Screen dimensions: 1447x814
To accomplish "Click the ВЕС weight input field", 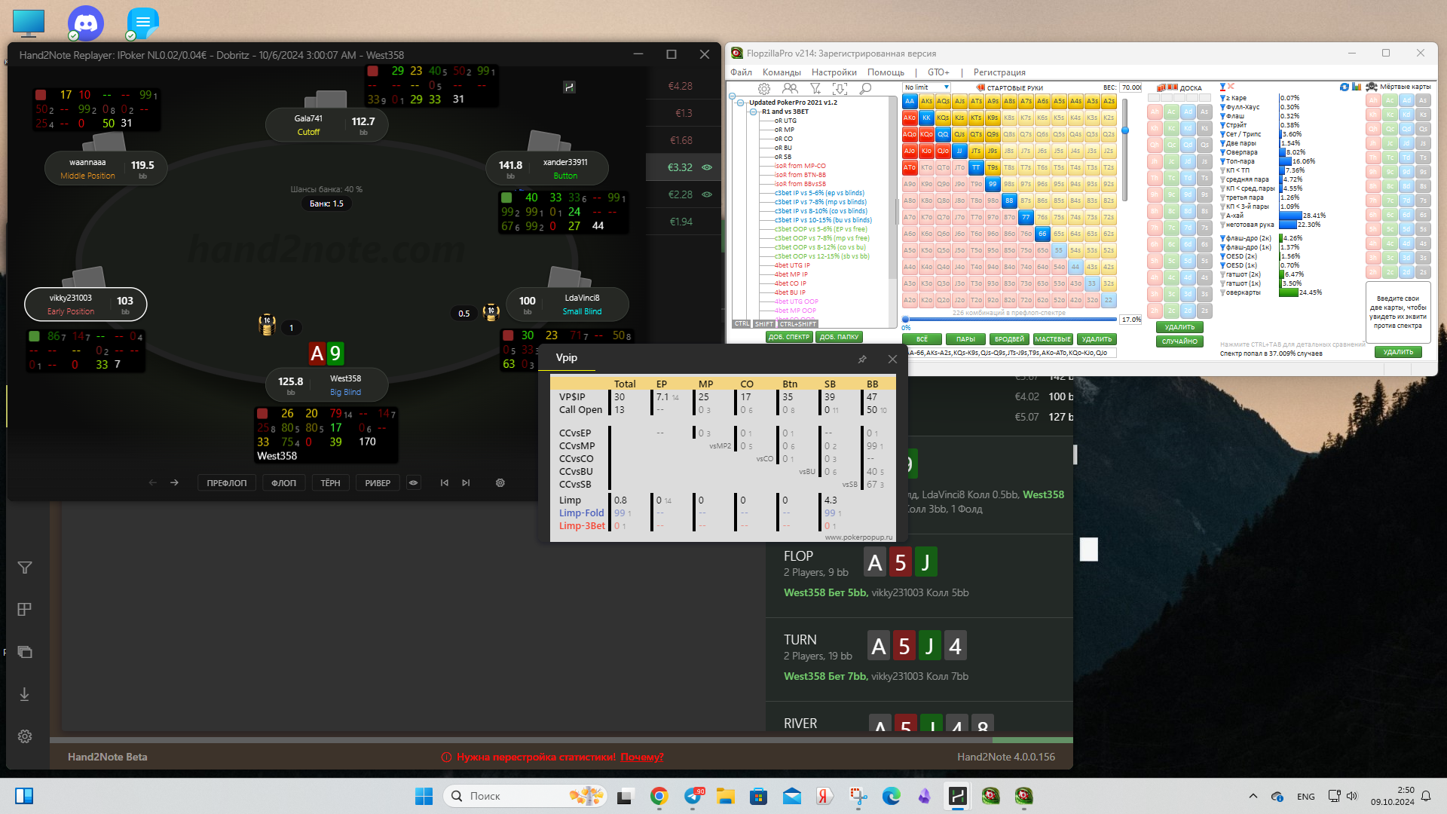I will pyautogui.click(x=1130, y=87).
